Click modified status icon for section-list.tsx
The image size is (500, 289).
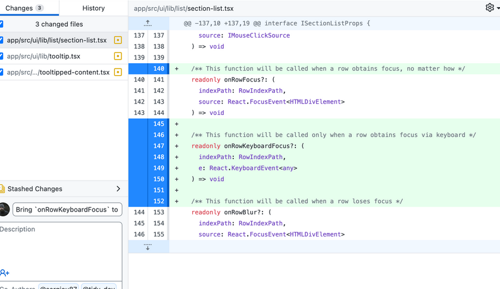coord(118,41)
